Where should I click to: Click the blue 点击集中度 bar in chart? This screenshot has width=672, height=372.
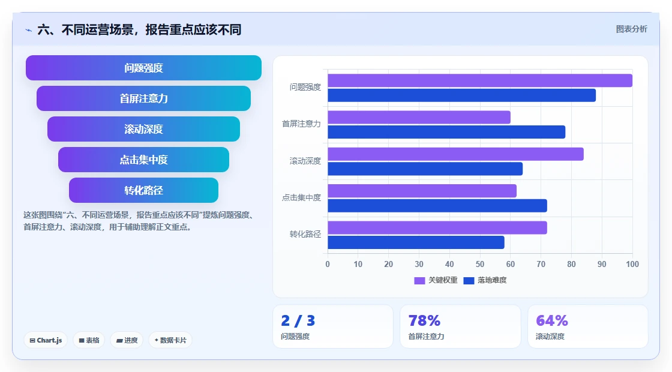pos(437,206)
